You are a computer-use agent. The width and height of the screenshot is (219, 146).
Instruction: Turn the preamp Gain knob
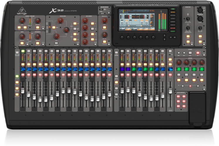[x=22, y=21]
